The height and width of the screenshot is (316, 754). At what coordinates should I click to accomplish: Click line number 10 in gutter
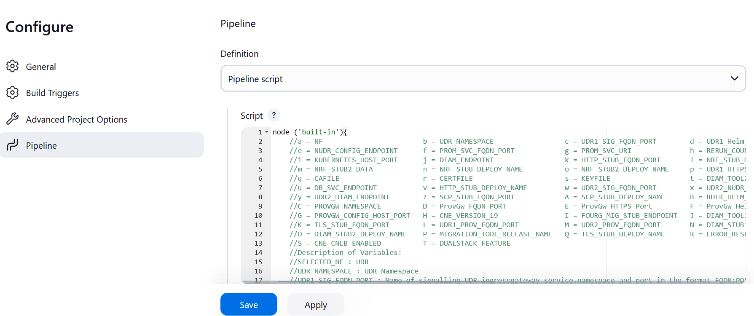click(x=258, y=215)
